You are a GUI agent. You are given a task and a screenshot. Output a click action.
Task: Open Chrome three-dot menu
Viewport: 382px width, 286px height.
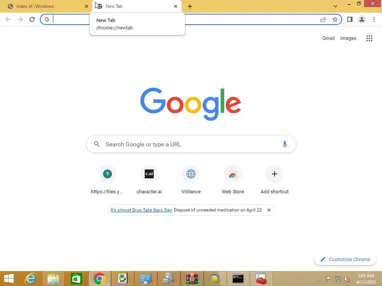point(374,19)
